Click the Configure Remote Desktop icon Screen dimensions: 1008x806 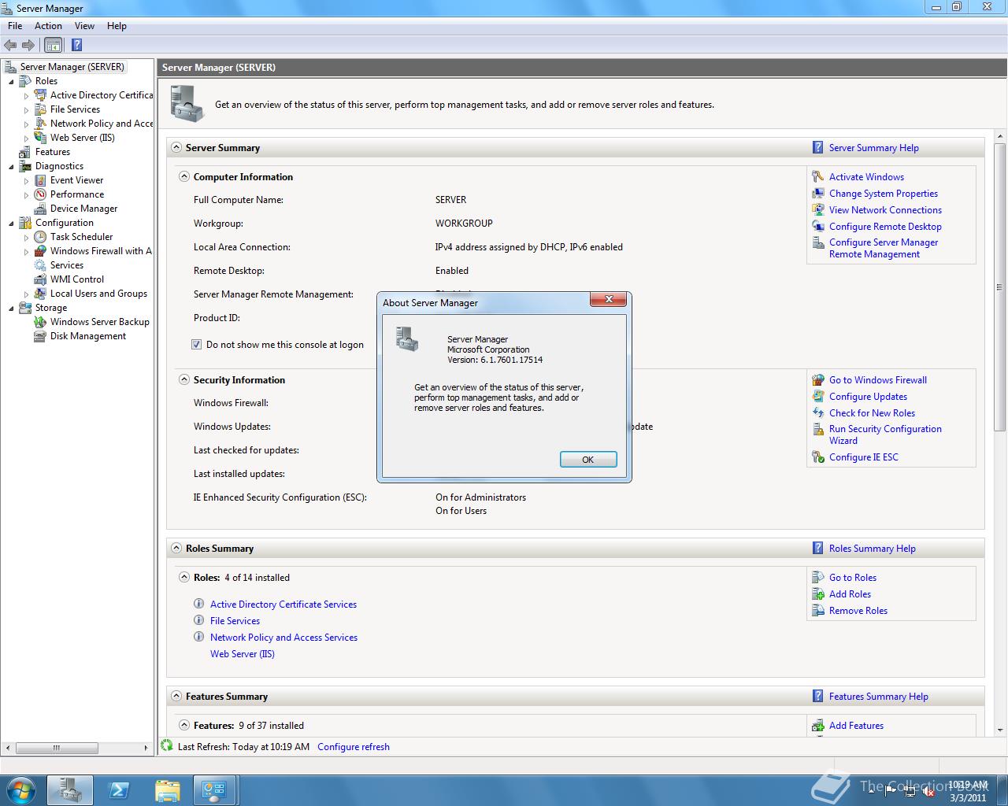pos(818,227)
